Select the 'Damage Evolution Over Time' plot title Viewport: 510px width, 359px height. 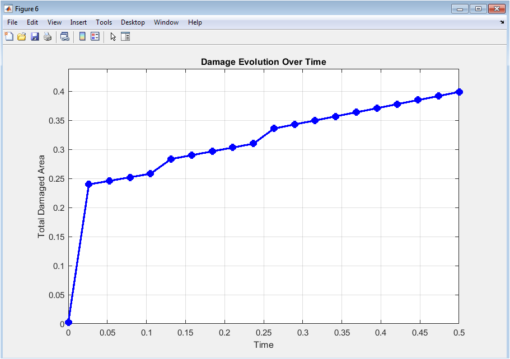tap(263, 62)
